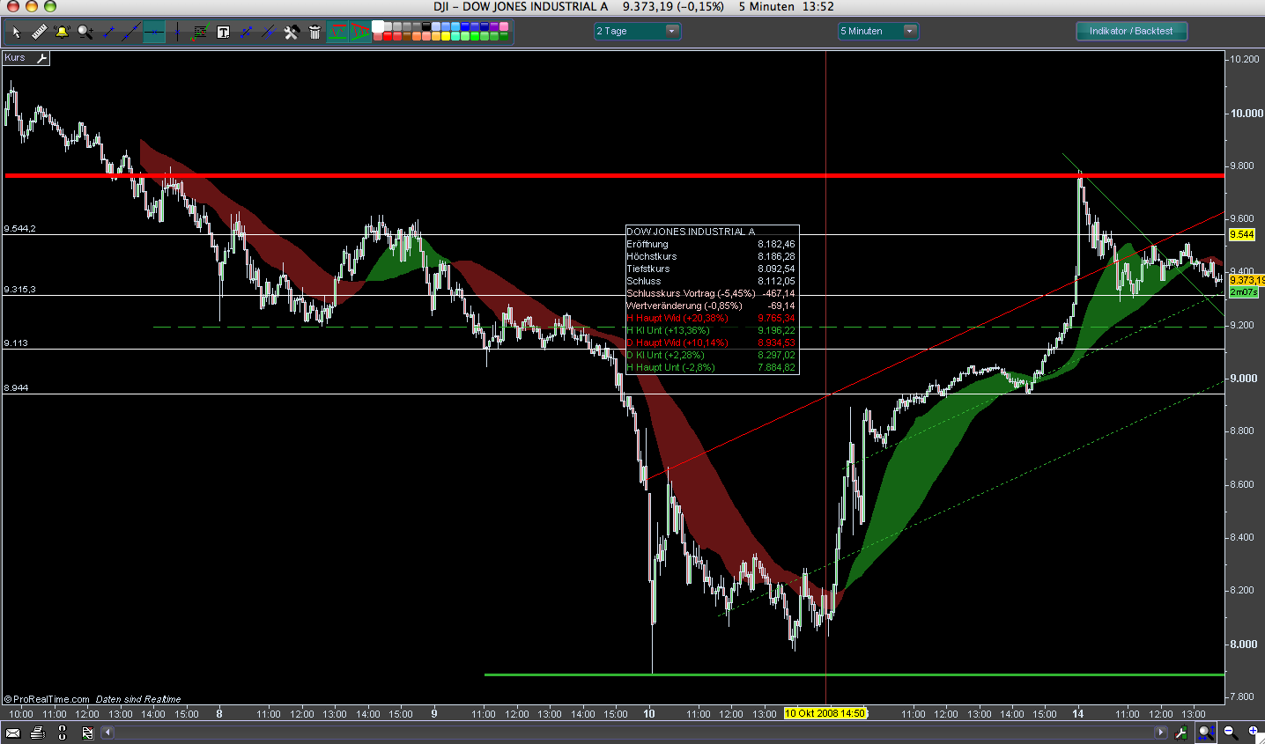1265x744 pixels.
Task: Click the 'Höchstkurs' row in info box
Action: coord(711,256)
